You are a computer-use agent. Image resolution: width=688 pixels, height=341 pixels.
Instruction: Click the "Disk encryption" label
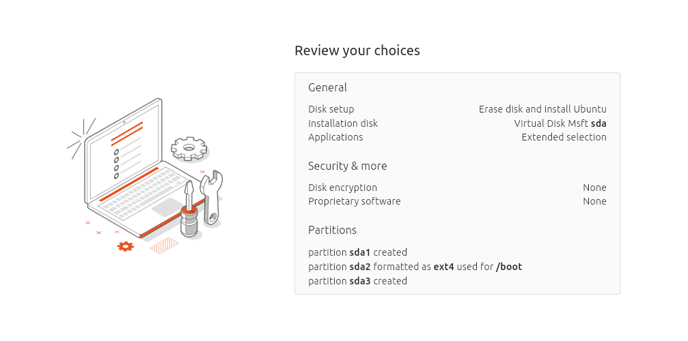point(342,188)
